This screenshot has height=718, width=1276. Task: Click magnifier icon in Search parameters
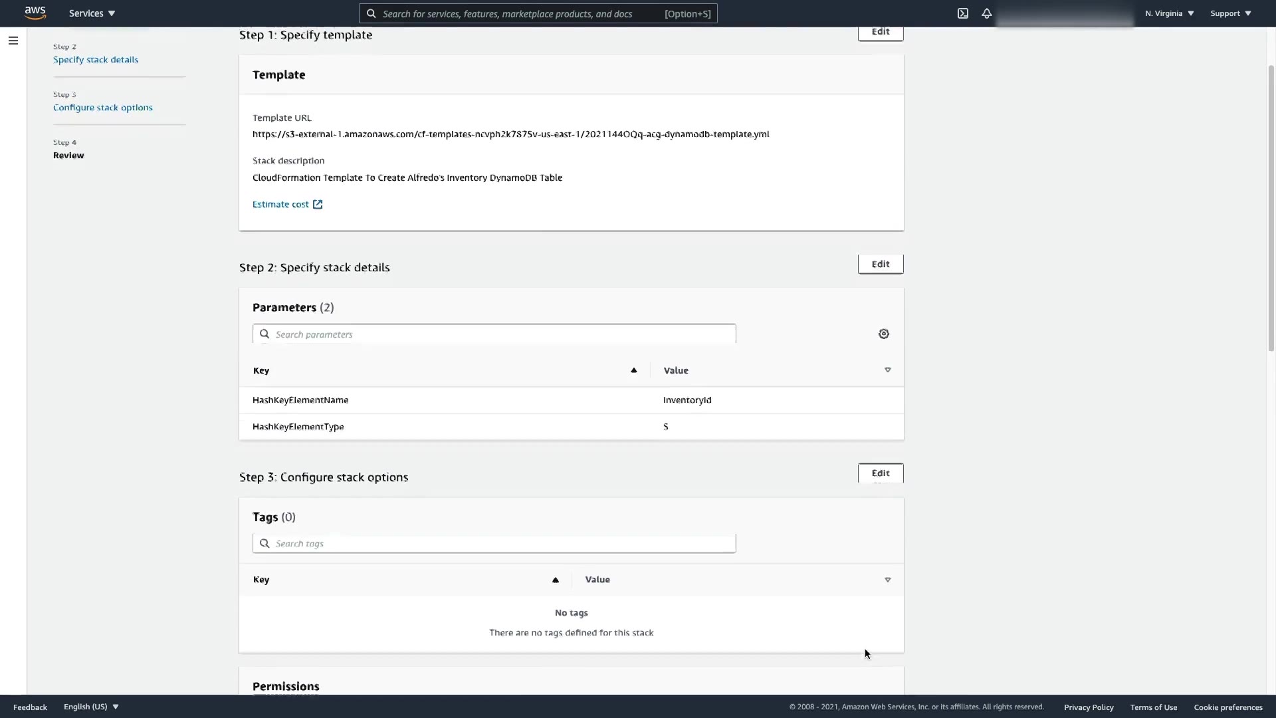(265, 334)
